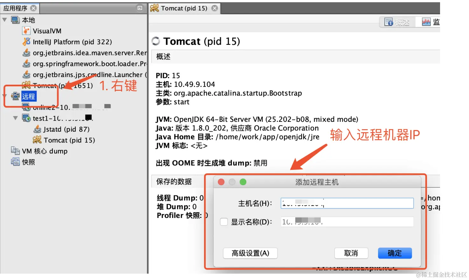Click the 保存的数据 section header
The height and width of the screenshot is (280, 469).
coord(174,182)
